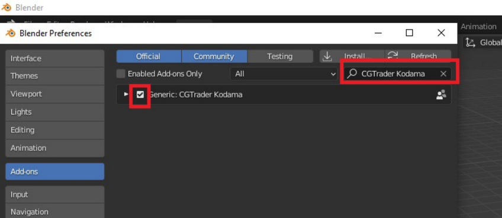Click the Generic: CGTrader Kodama add-on name
Image resolution: width=502 pixels, height=218 pixels.
click(195, 95)
